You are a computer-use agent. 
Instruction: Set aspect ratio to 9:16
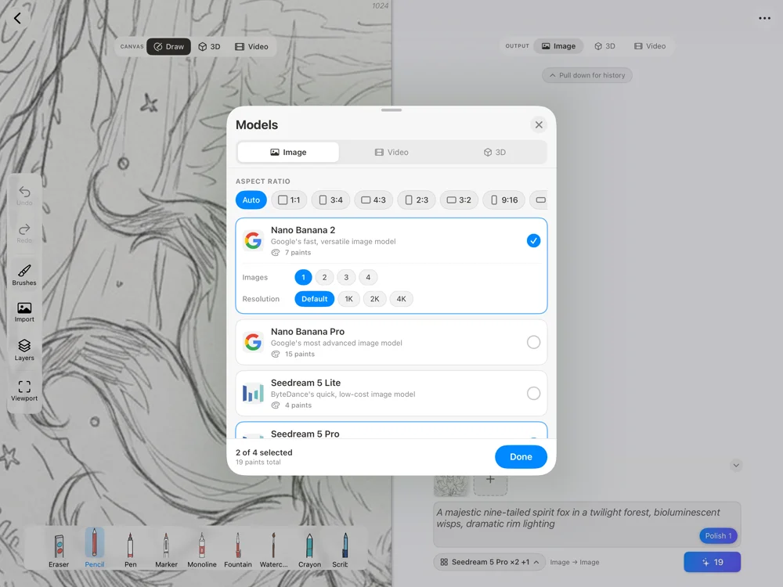(x=503, y=200)
